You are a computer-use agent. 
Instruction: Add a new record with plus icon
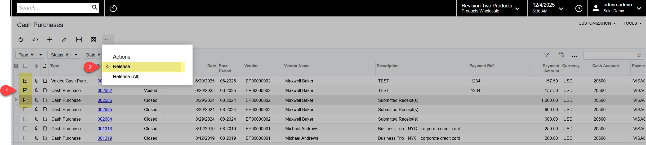click(50, 39)
